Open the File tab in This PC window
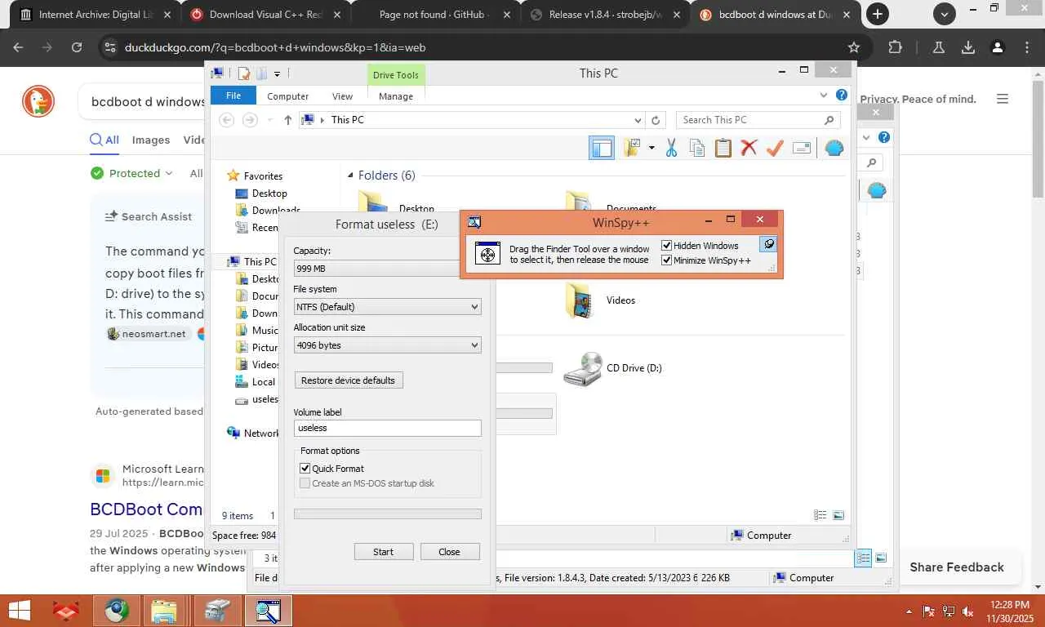This screenshot has width=1045, height=627. (x=233, y=96)
